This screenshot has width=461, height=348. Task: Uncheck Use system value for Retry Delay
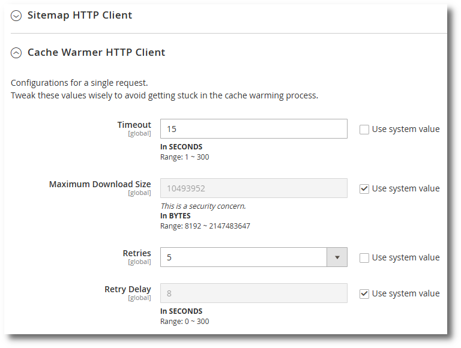(364, 293)
